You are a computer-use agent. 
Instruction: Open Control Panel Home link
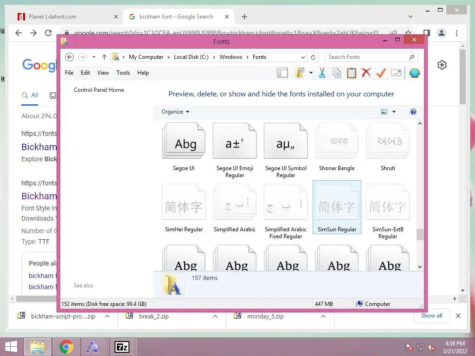(x=99, y=90)
